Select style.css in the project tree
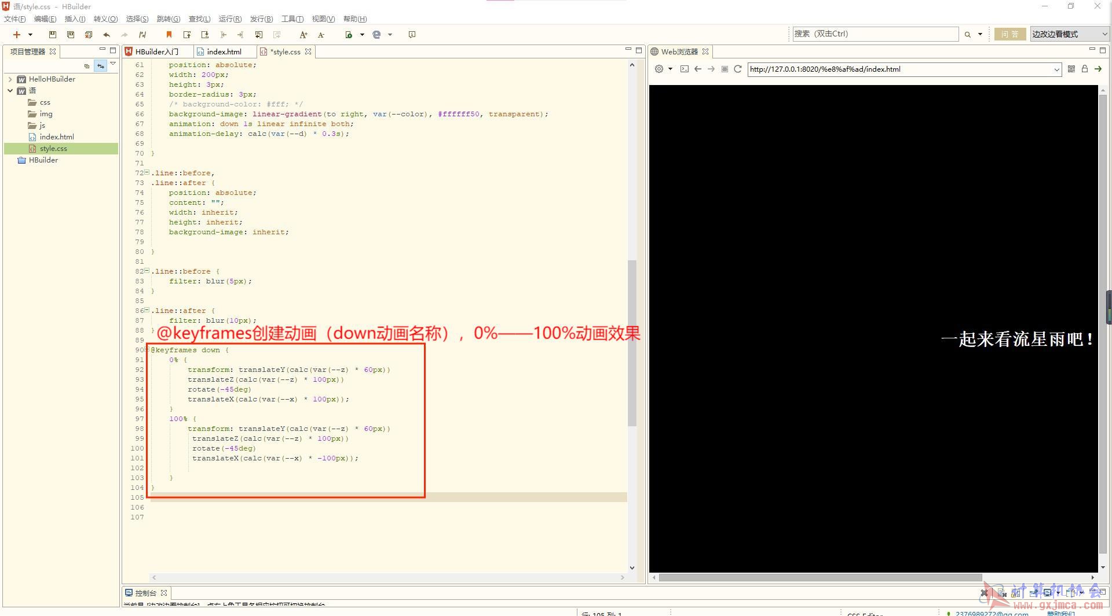The width and height of the screenshot is (1112, 616). coord(61,149)
